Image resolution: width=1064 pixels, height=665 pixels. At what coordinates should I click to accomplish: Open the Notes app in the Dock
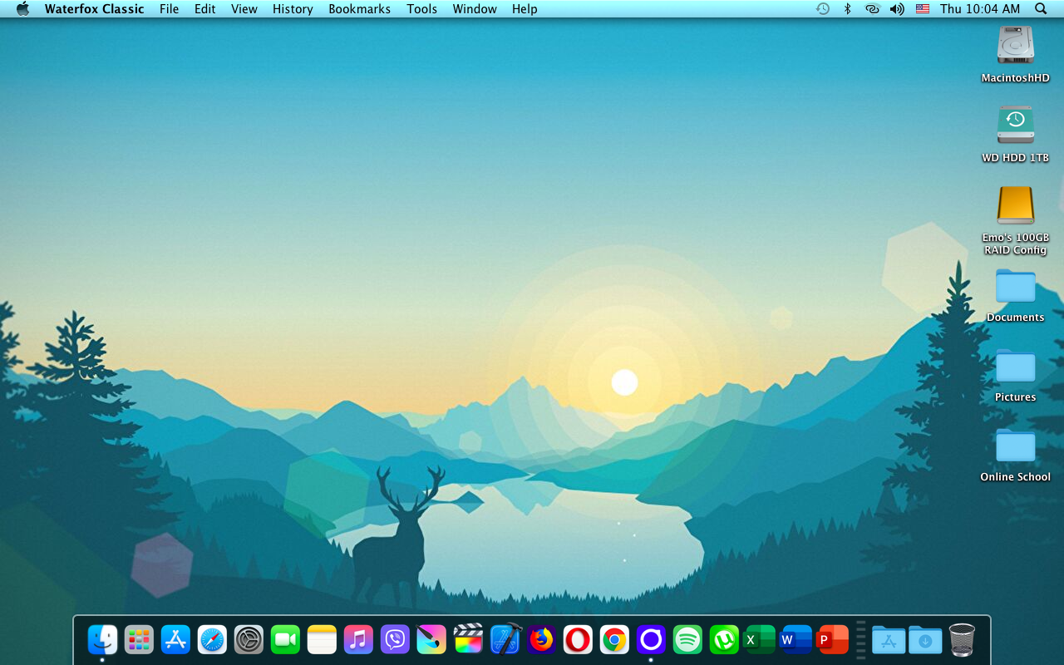coord(322,639)
